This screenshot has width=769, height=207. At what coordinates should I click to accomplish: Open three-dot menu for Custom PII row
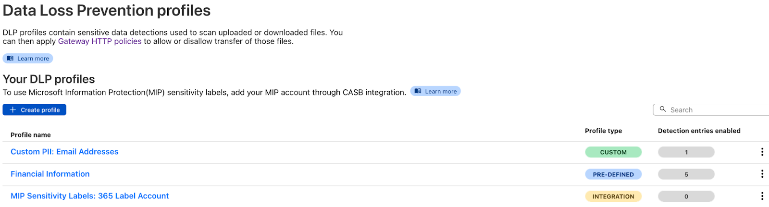coord(762,152)
